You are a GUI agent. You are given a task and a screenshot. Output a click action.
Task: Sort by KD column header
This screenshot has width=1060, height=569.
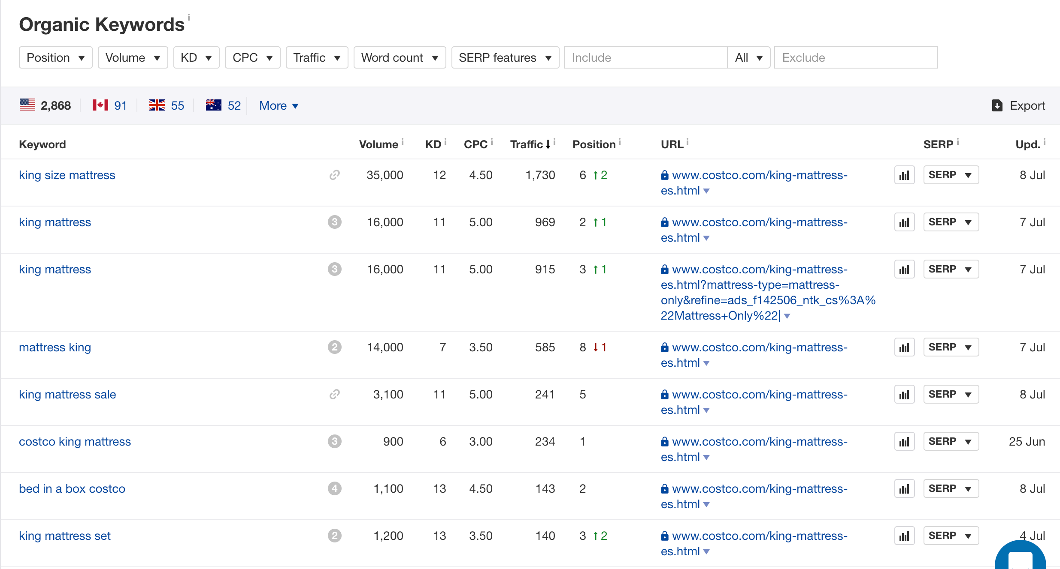point(433,144)
